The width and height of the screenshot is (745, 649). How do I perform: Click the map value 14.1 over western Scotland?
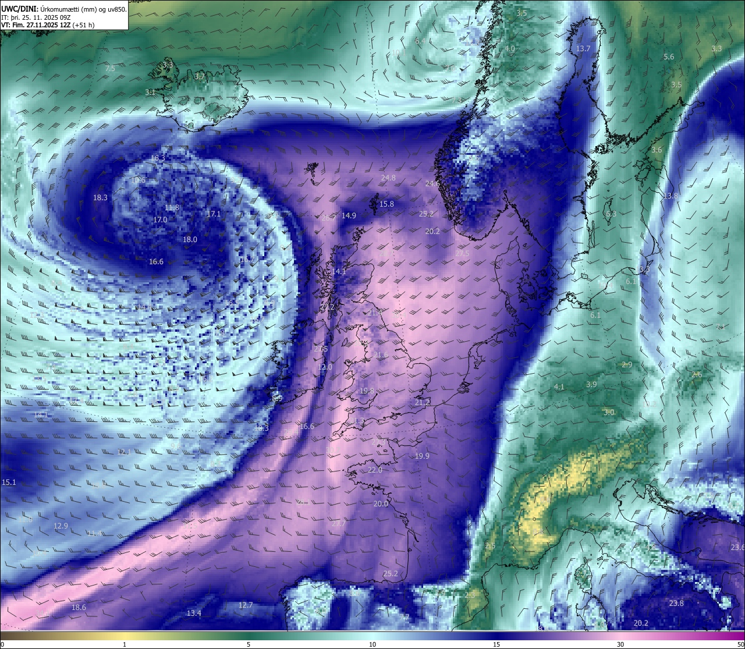339,271
